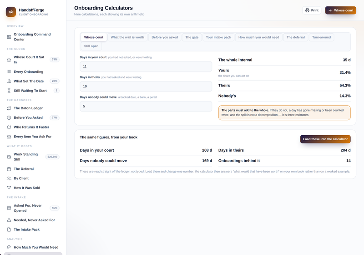Click the printer icon in Print button

[307, 10]
